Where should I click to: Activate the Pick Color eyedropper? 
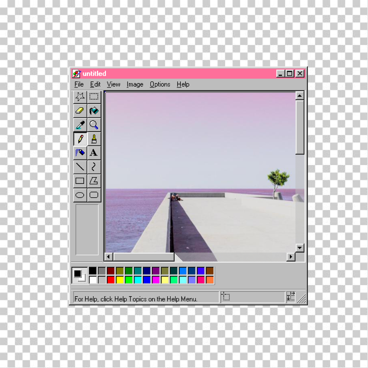point(80,125)
